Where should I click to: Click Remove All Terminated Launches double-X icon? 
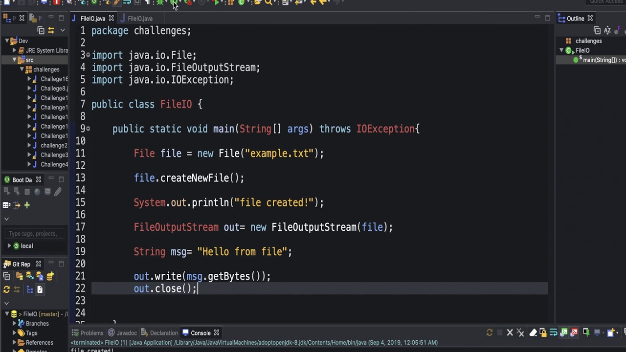(x=521, y=332)
